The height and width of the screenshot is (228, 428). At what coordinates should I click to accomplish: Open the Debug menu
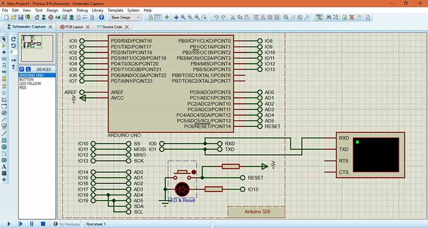(x=82, y=10)
